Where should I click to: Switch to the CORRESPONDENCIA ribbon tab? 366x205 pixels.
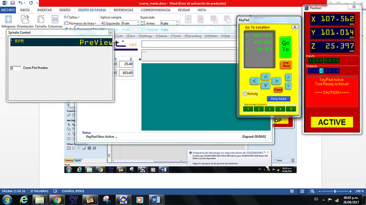tap(156, 10)
